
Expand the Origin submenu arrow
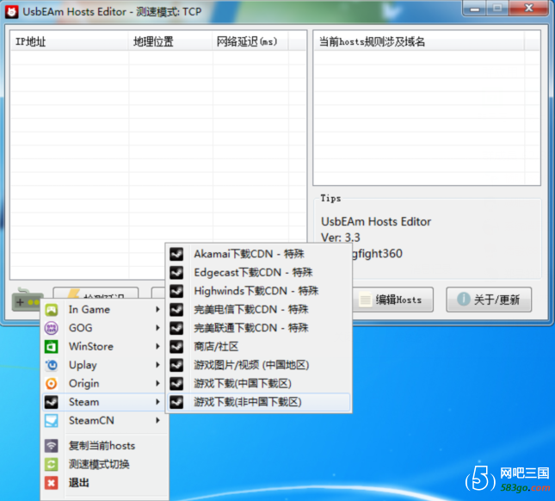pos(157,383)
